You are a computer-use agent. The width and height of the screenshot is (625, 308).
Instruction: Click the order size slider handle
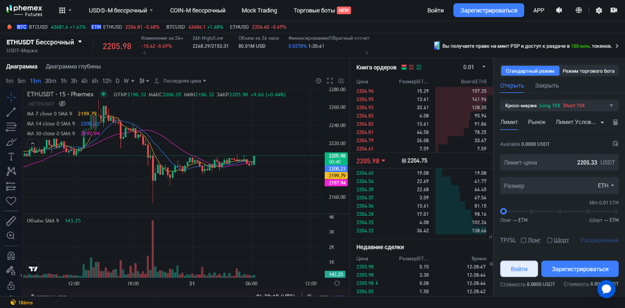point(504,211)
